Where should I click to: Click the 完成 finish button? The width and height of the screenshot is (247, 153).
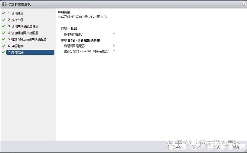(216, 147)
